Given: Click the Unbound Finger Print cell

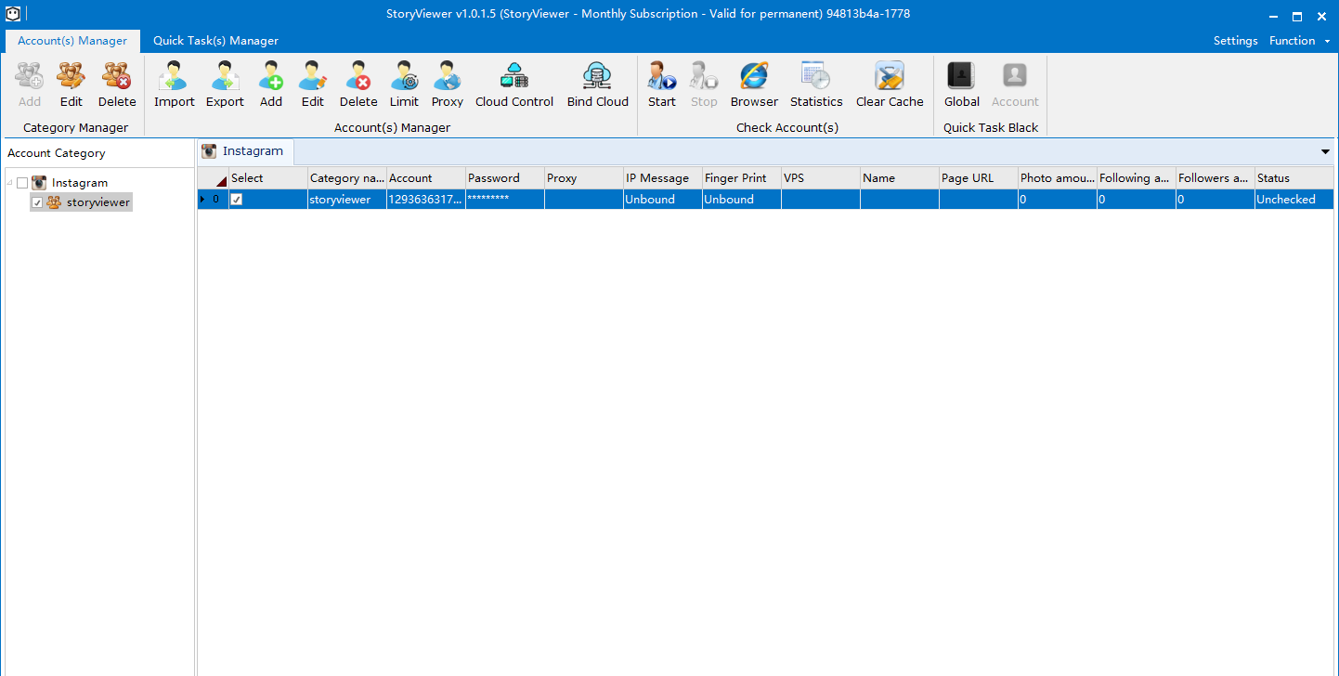Looking at the screenshot, I should [741, 200].
